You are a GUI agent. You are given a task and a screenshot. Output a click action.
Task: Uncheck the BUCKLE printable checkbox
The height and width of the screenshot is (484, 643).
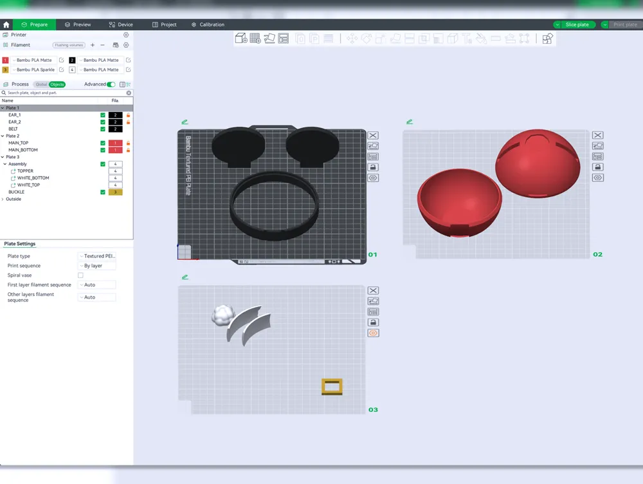tap(103, 192)
